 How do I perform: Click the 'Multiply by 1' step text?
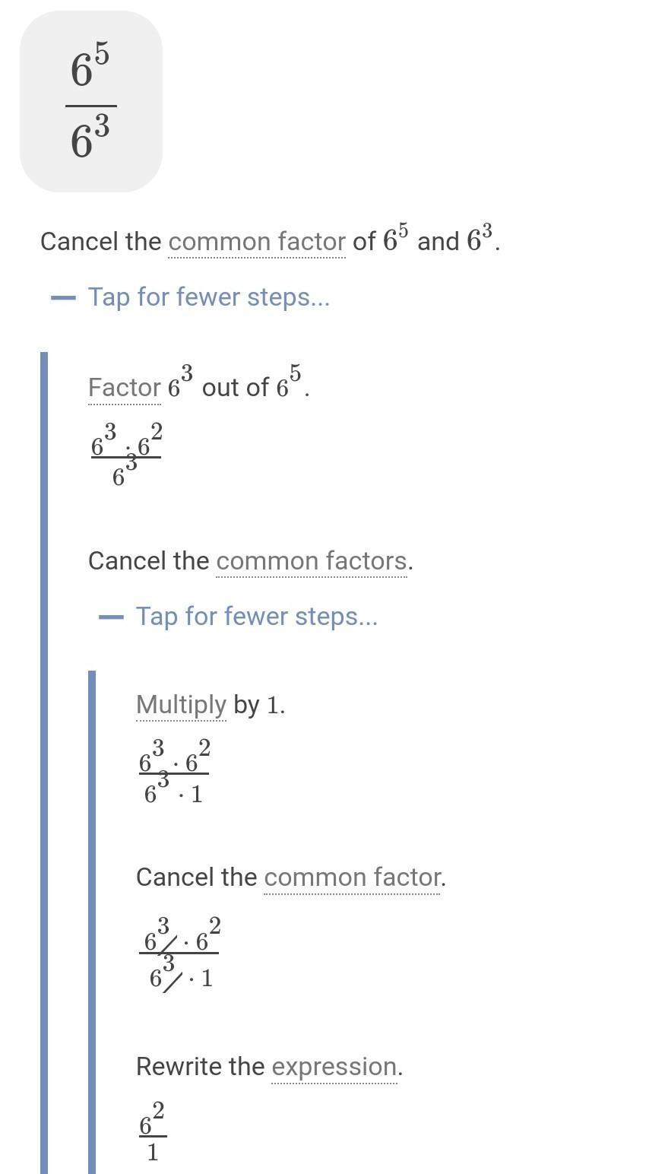pos(211,705)
